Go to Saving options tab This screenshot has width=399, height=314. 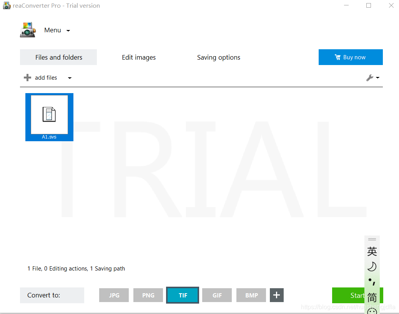tap(219, 57)
